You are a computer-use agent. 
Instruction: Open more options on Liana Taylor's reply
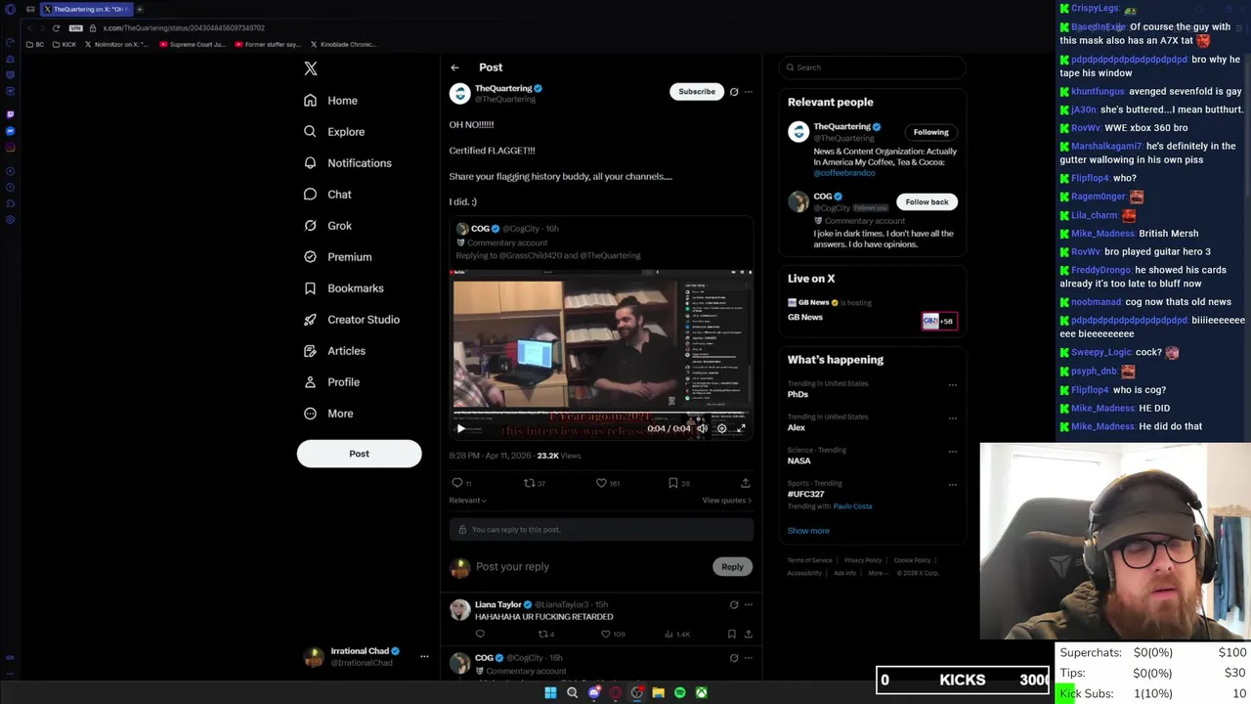749,605
